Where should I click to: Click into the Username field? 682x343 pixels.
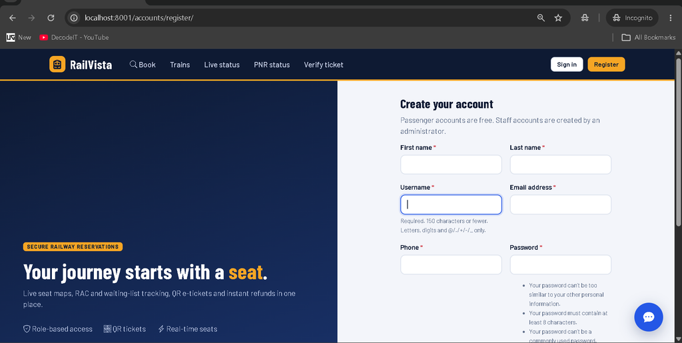pos(451,204)
